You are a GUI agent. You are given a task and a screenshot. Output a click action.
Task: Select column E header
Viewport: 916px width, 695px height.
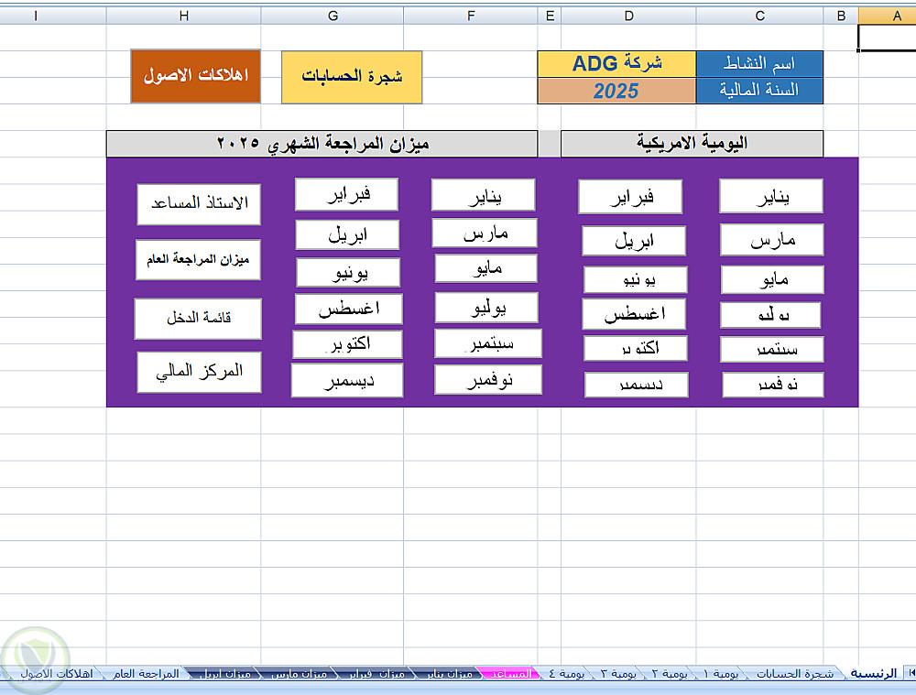coord(549,16)
